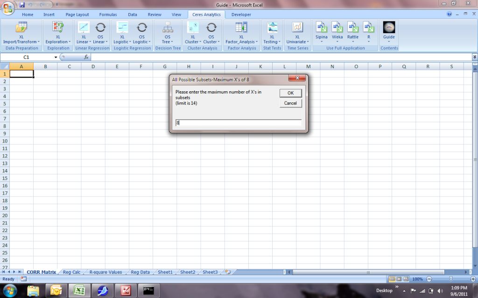
Task: Confirm the dialog with OK
Action: tap(290, 93)
